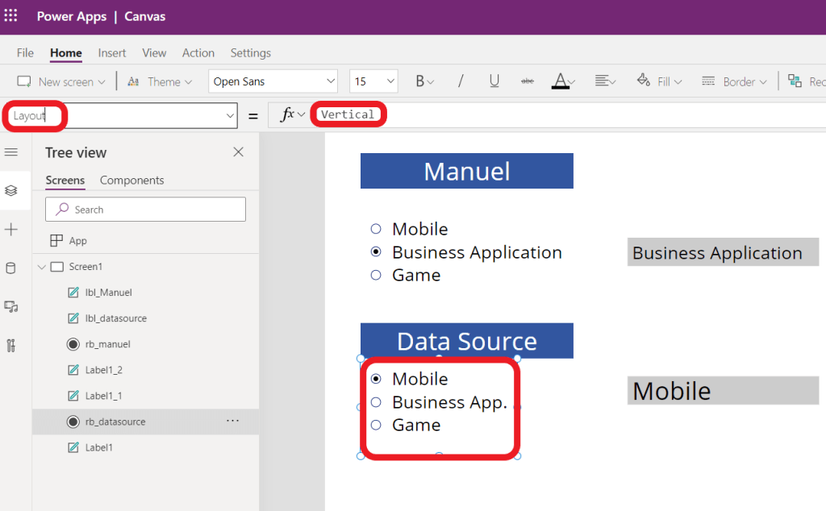Open the app launcher waffle icon
826x511 pixels.
pyautogui.click(x=11, y=16)
